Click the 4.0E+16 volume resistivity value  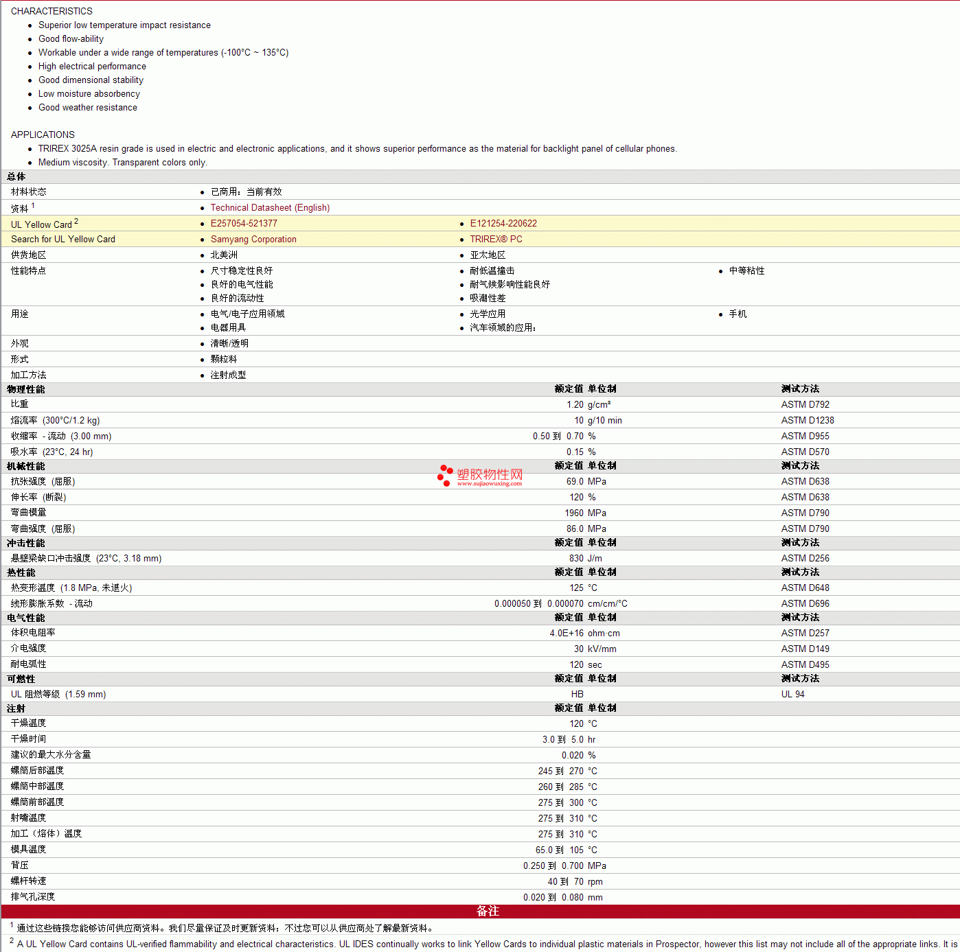[567, 634]
